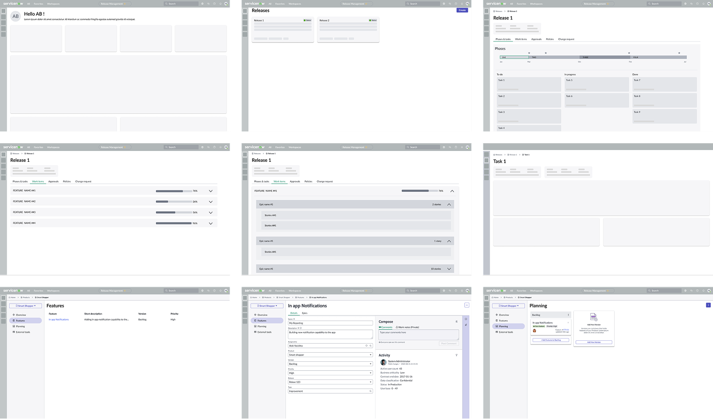The image size is (713, 419).
Task: Click Home breadcrumb on Features screen
Action: (x=12, y=297)
